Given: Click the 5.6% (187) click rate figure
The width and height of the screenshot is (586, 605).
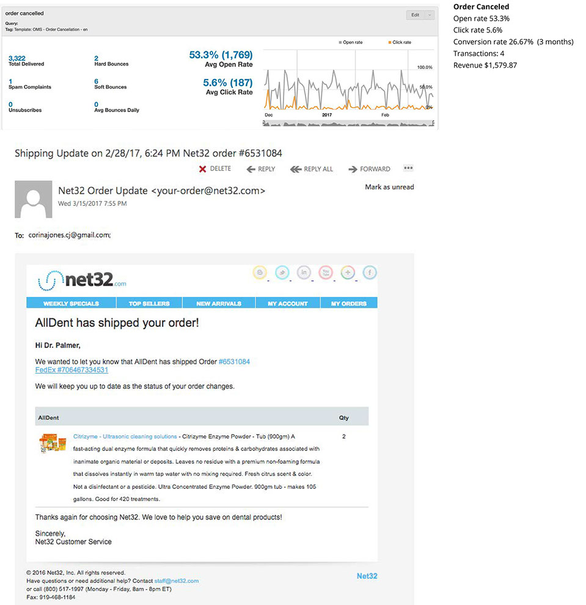Looking at the screenshot, I should click(x=227, y=82).
